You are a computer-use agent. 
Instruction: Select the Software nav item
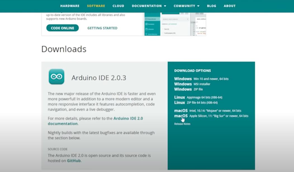[x=96, y=6]
